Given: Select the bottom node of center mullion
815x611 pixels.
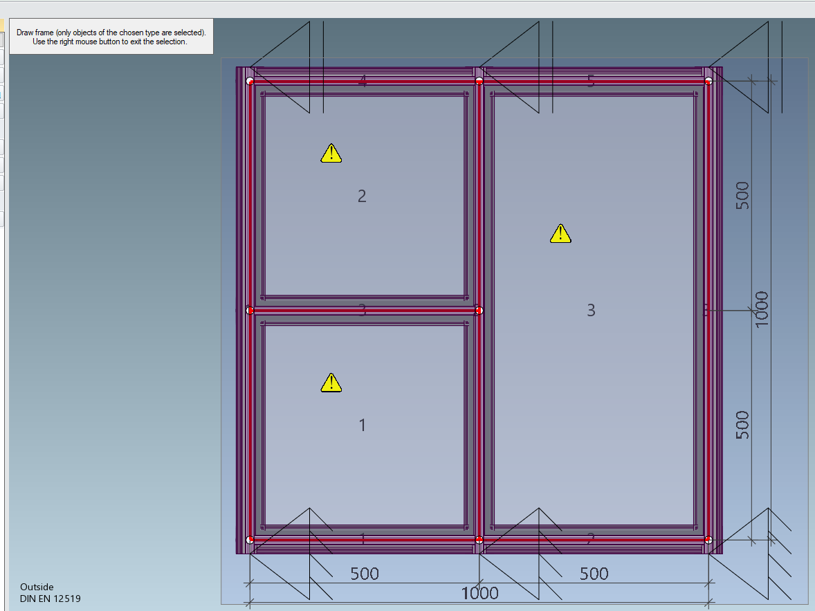Looking at the screenshot, I should coord(479,539).
